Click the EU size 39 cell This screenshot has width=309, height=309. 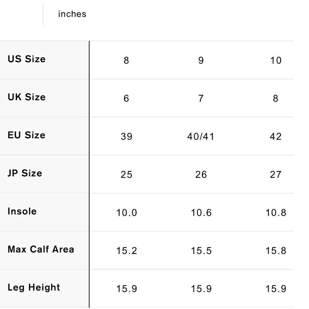coord(126,137)
